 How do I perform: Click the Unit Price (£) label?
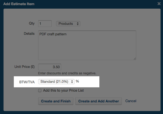coord(25,67)
